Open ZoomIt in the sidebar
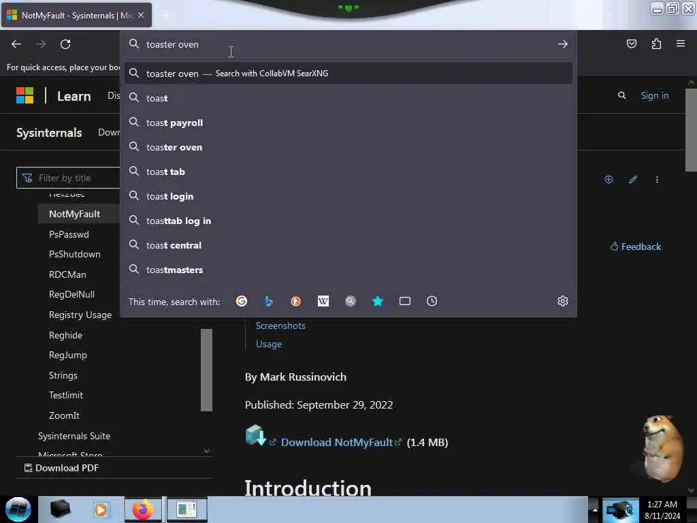The width and height of the screenshot is (697, 523). click(64, 415)
